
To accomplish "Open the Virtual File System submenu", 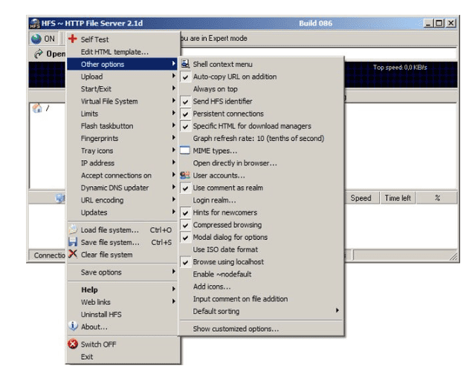I will point(122,102).
